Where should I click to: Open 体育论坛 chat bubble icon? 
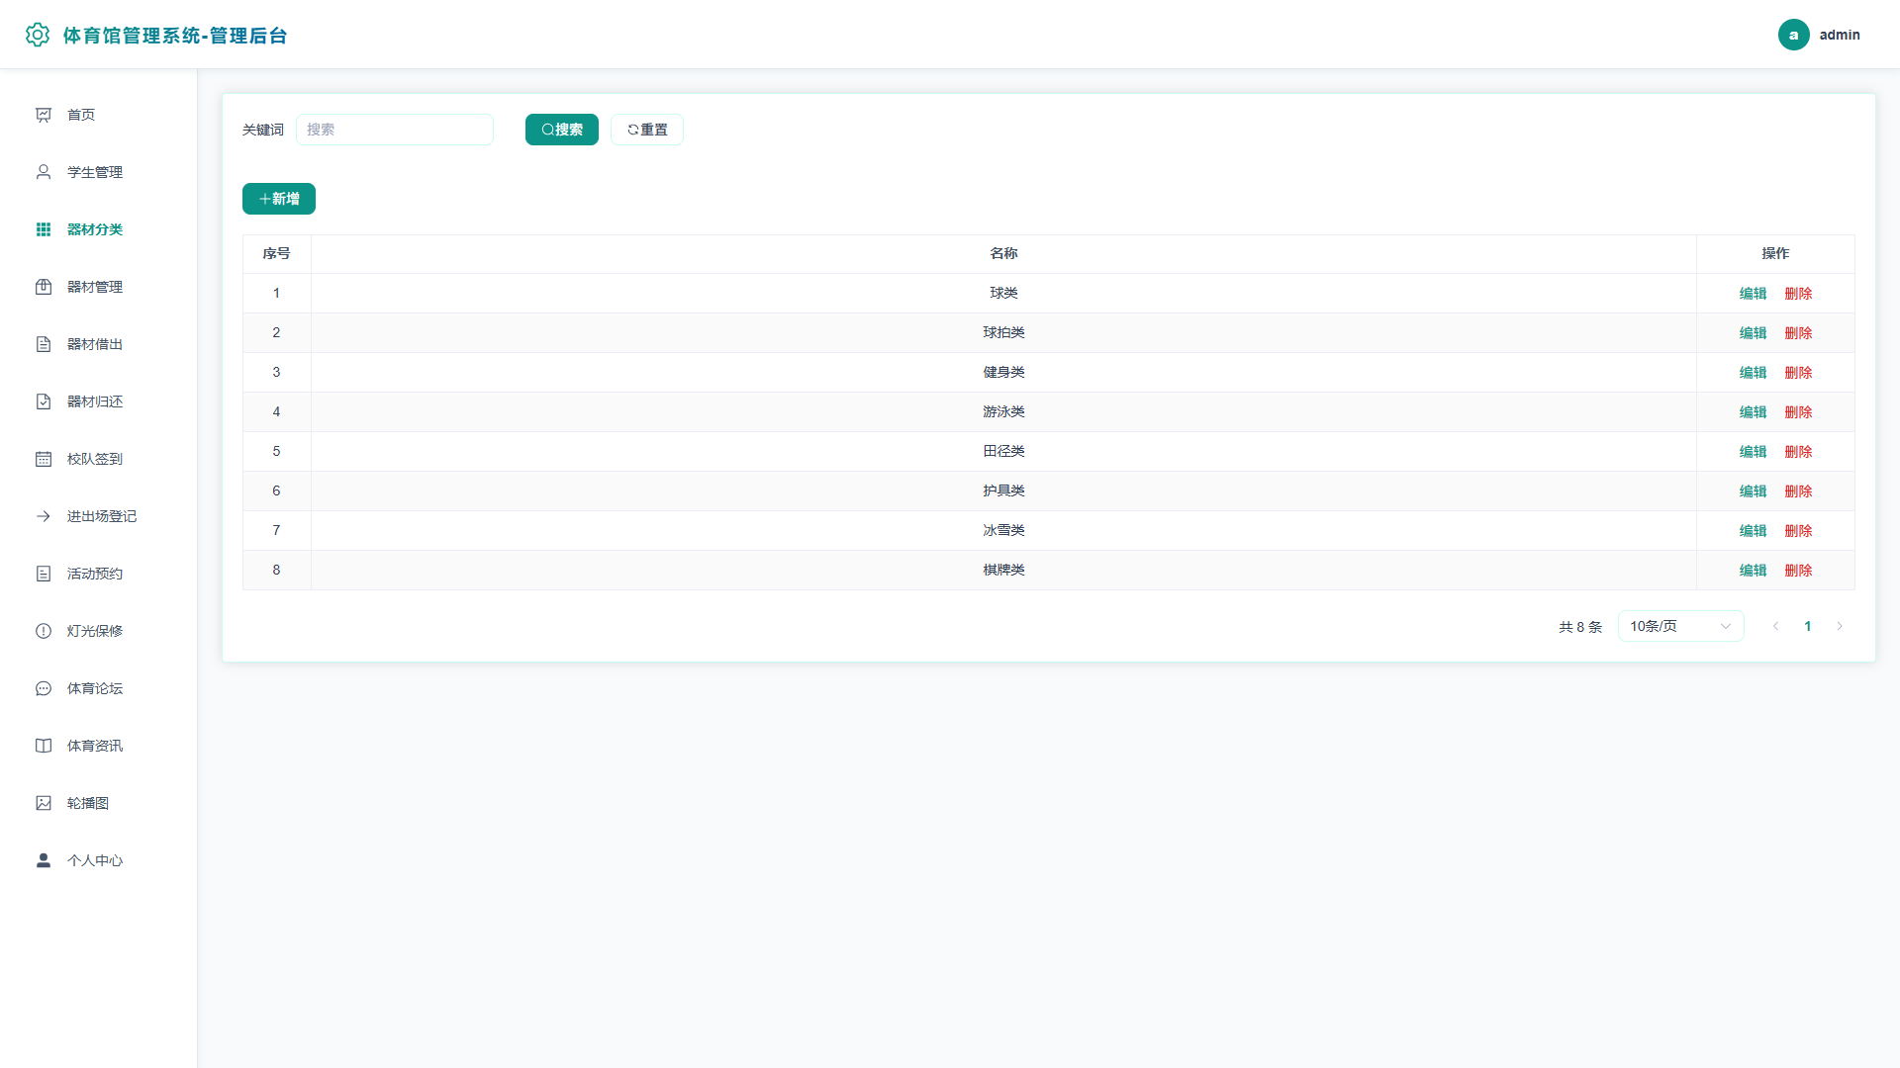tap(44, 688)
